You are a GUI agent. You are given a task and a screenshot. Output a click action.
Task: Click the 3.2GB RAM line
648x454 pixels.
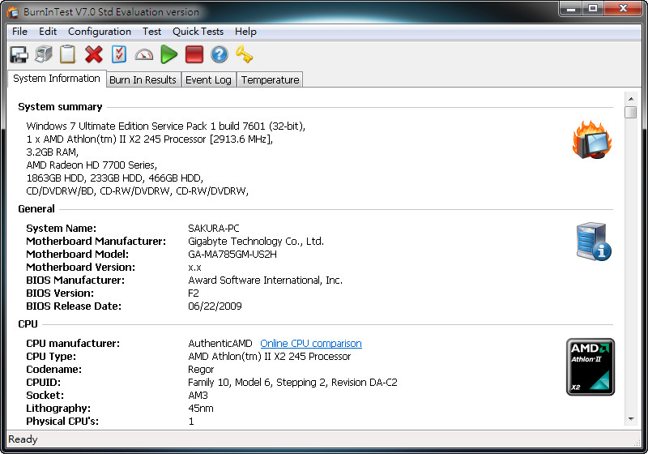pyautogui.click(x=53, y=152)
